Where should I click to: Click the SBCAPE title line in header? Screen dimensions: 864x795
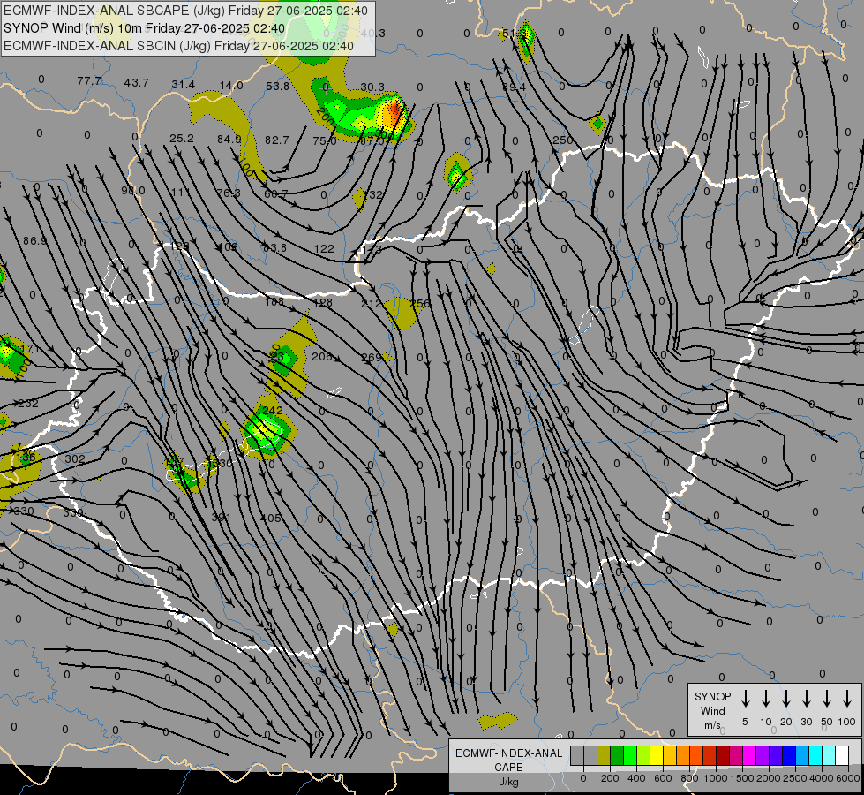click(x=185, y=11)
